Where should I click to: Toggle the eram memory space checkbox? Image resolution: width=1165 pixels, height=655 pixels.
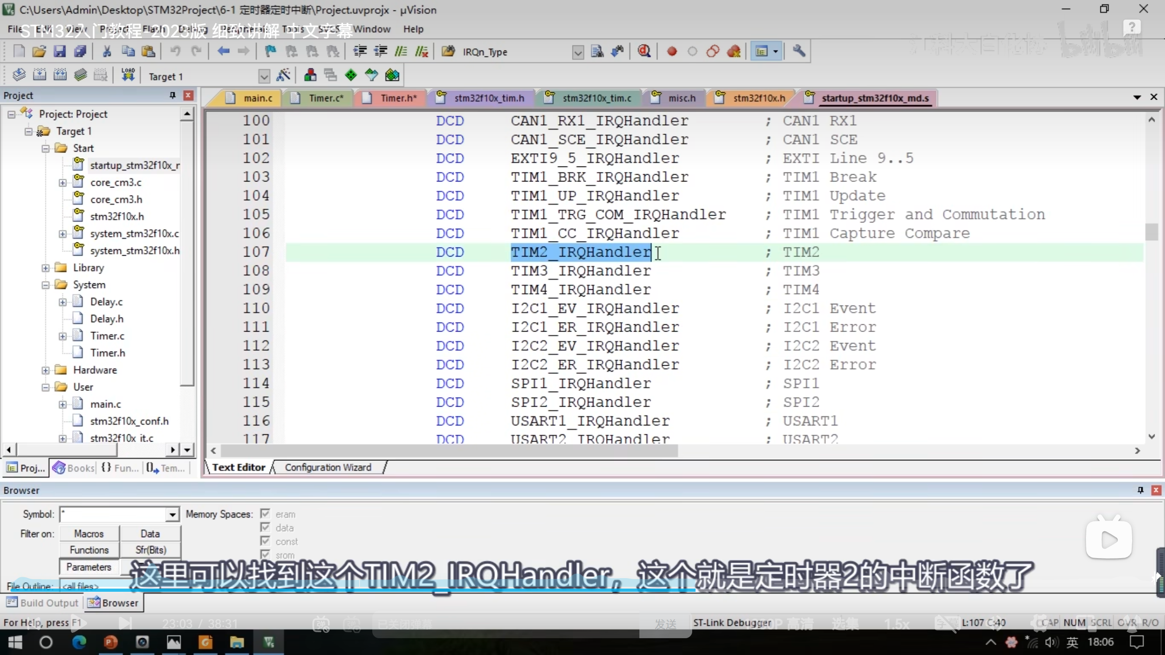pos(265,514)
